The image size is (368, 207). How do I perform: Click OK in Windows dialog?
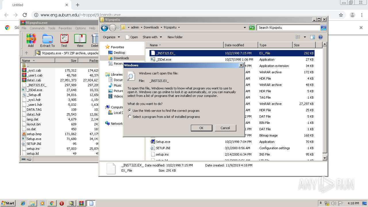(x=202, y=128)
